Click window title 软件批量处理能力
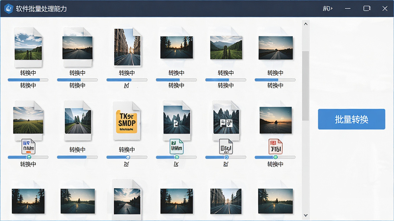The image size is (394, 221). pyautogui.click(x=42, y=9)
